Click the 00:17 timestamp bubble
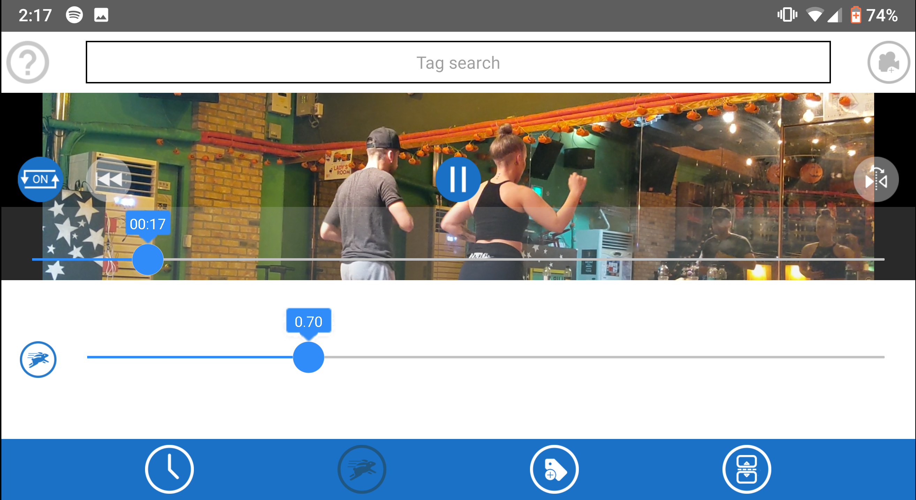The width and height of the screenshot is (916, 500). 147,224
